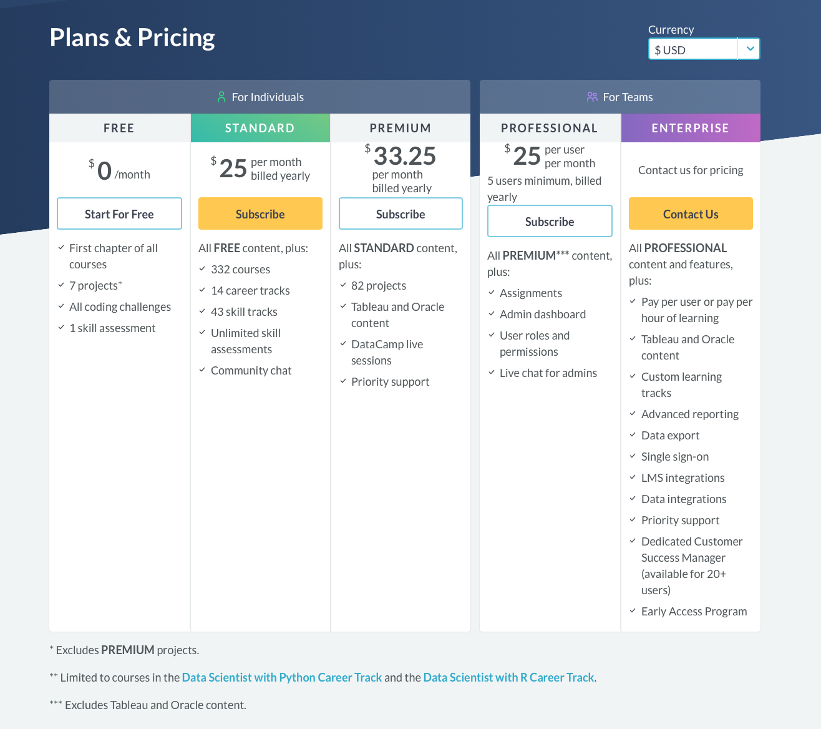Click the checkmark beside Single sign-on

[633, 456]
